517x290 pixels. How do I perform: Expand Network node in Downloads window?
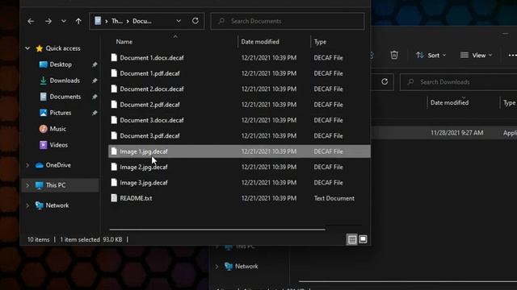pos(217,267)
